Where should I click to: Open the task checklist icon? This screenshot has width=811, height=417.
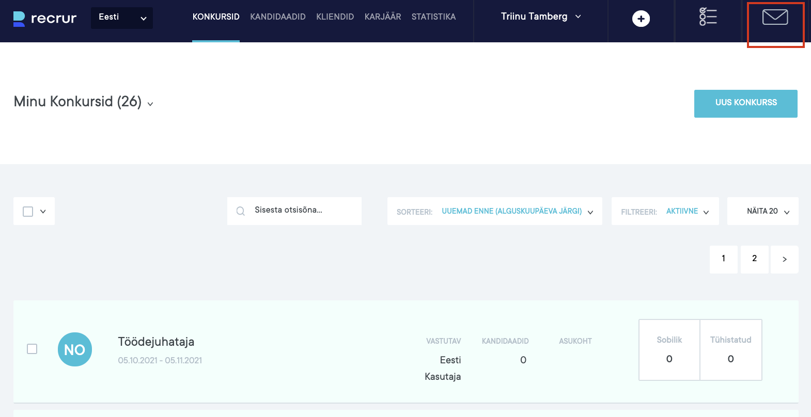pyautogui.click(x=708, y=17)
